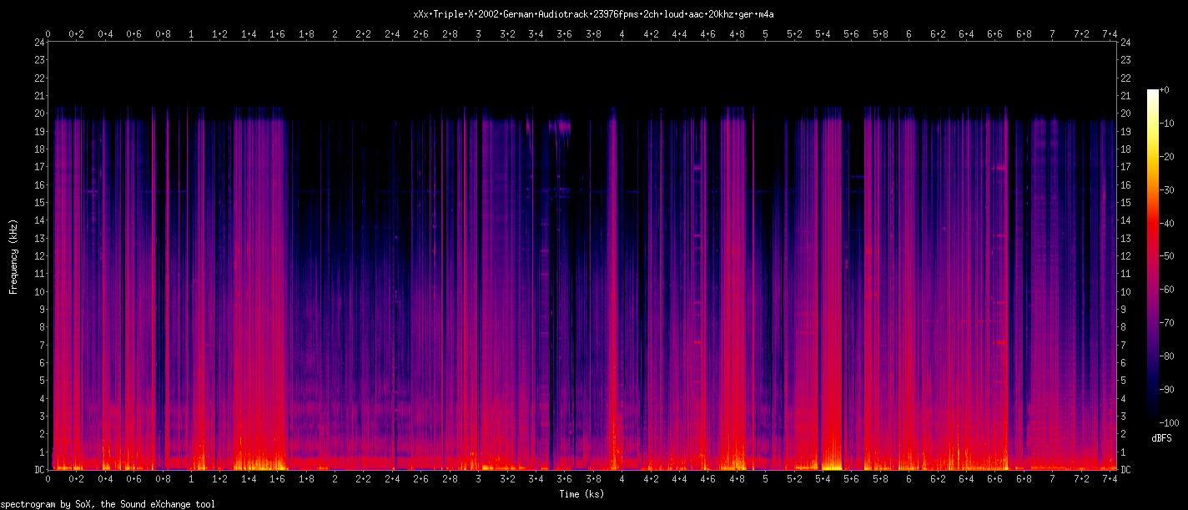1188x510 pixels.
Task: Click the 'Time (ks)' axis label
Action: click(581, 494)
